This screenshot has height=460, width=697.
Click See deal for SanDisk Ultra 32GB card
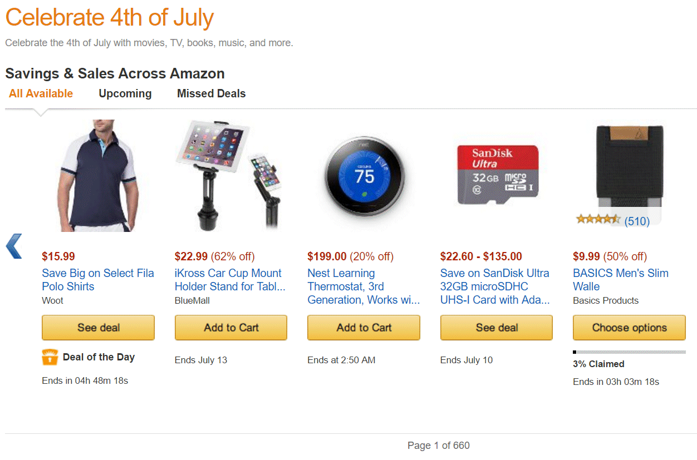496,328
